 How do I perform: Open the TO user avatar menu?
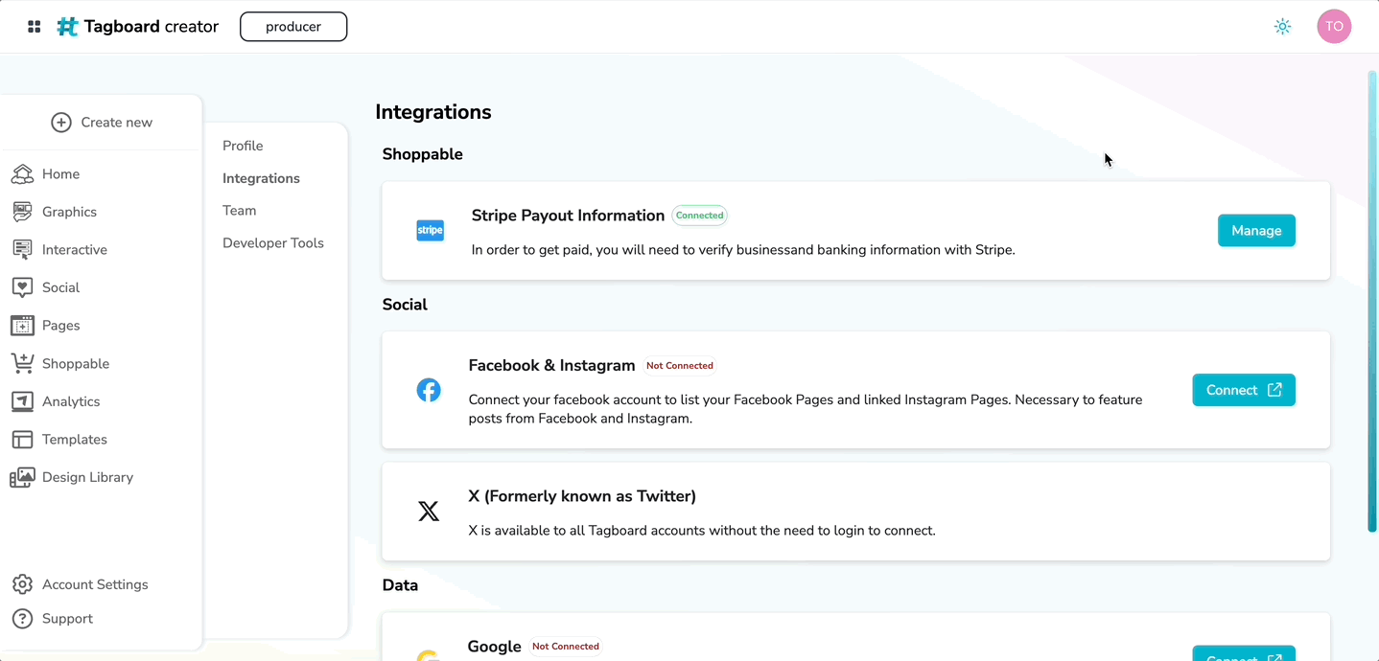(1334, 27)
